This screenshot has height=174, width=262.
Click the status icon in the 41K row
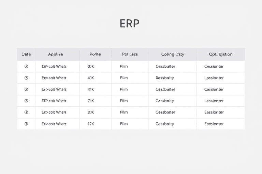[x=26, y=89]
